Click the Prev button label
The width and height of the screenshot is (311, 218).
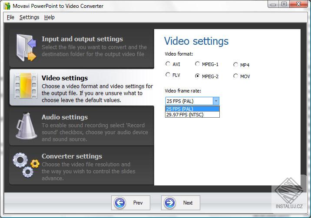(138, 203)
